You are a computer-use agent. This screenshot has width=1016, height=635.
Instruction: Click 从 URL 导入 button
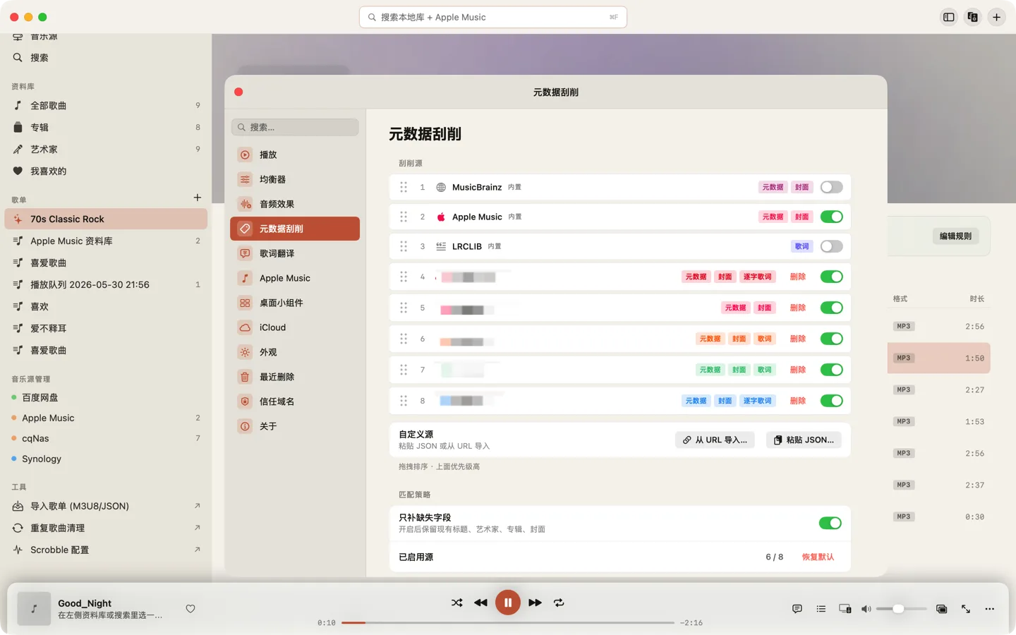point(715,440)
